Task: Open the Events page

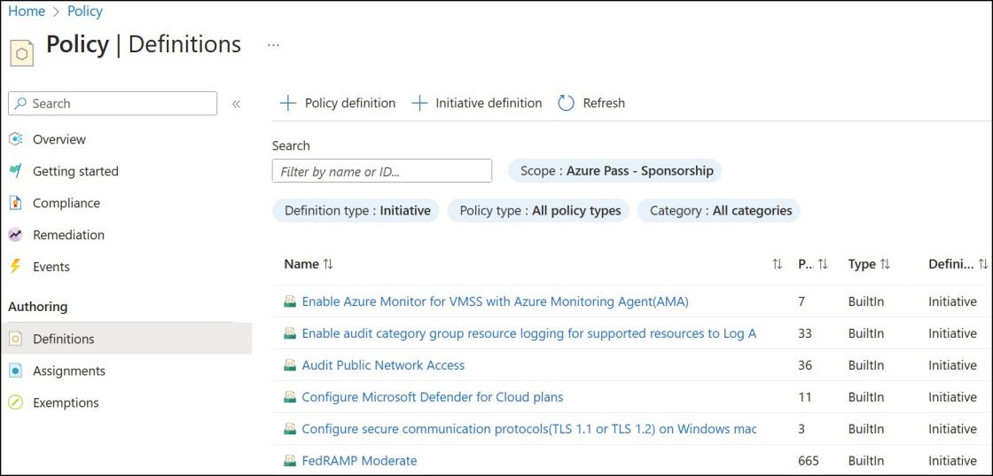Action: pos(51,267)
